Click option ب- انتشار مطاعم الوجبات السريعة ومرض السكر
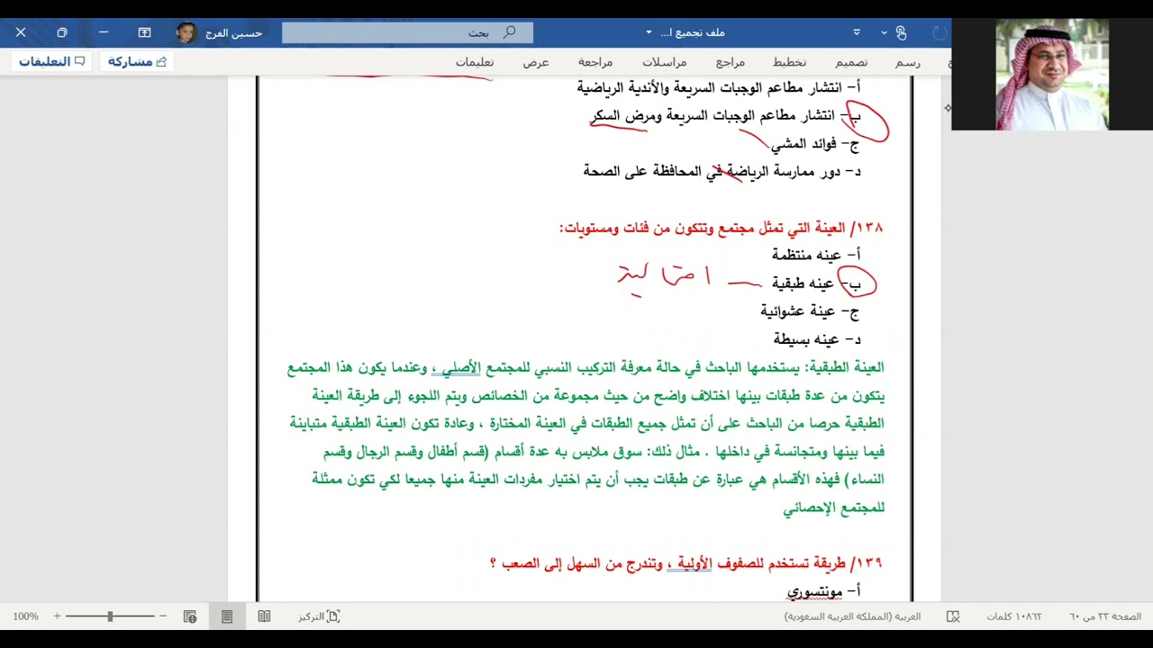The image size is (1153, 648). tap(725, 116)
